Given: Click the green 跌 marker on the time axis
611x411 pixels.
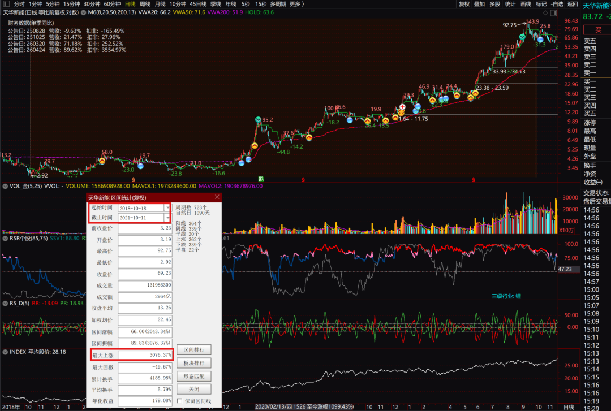Looking at the screenshot, I should pyautogui.click(x=261, y=179).
